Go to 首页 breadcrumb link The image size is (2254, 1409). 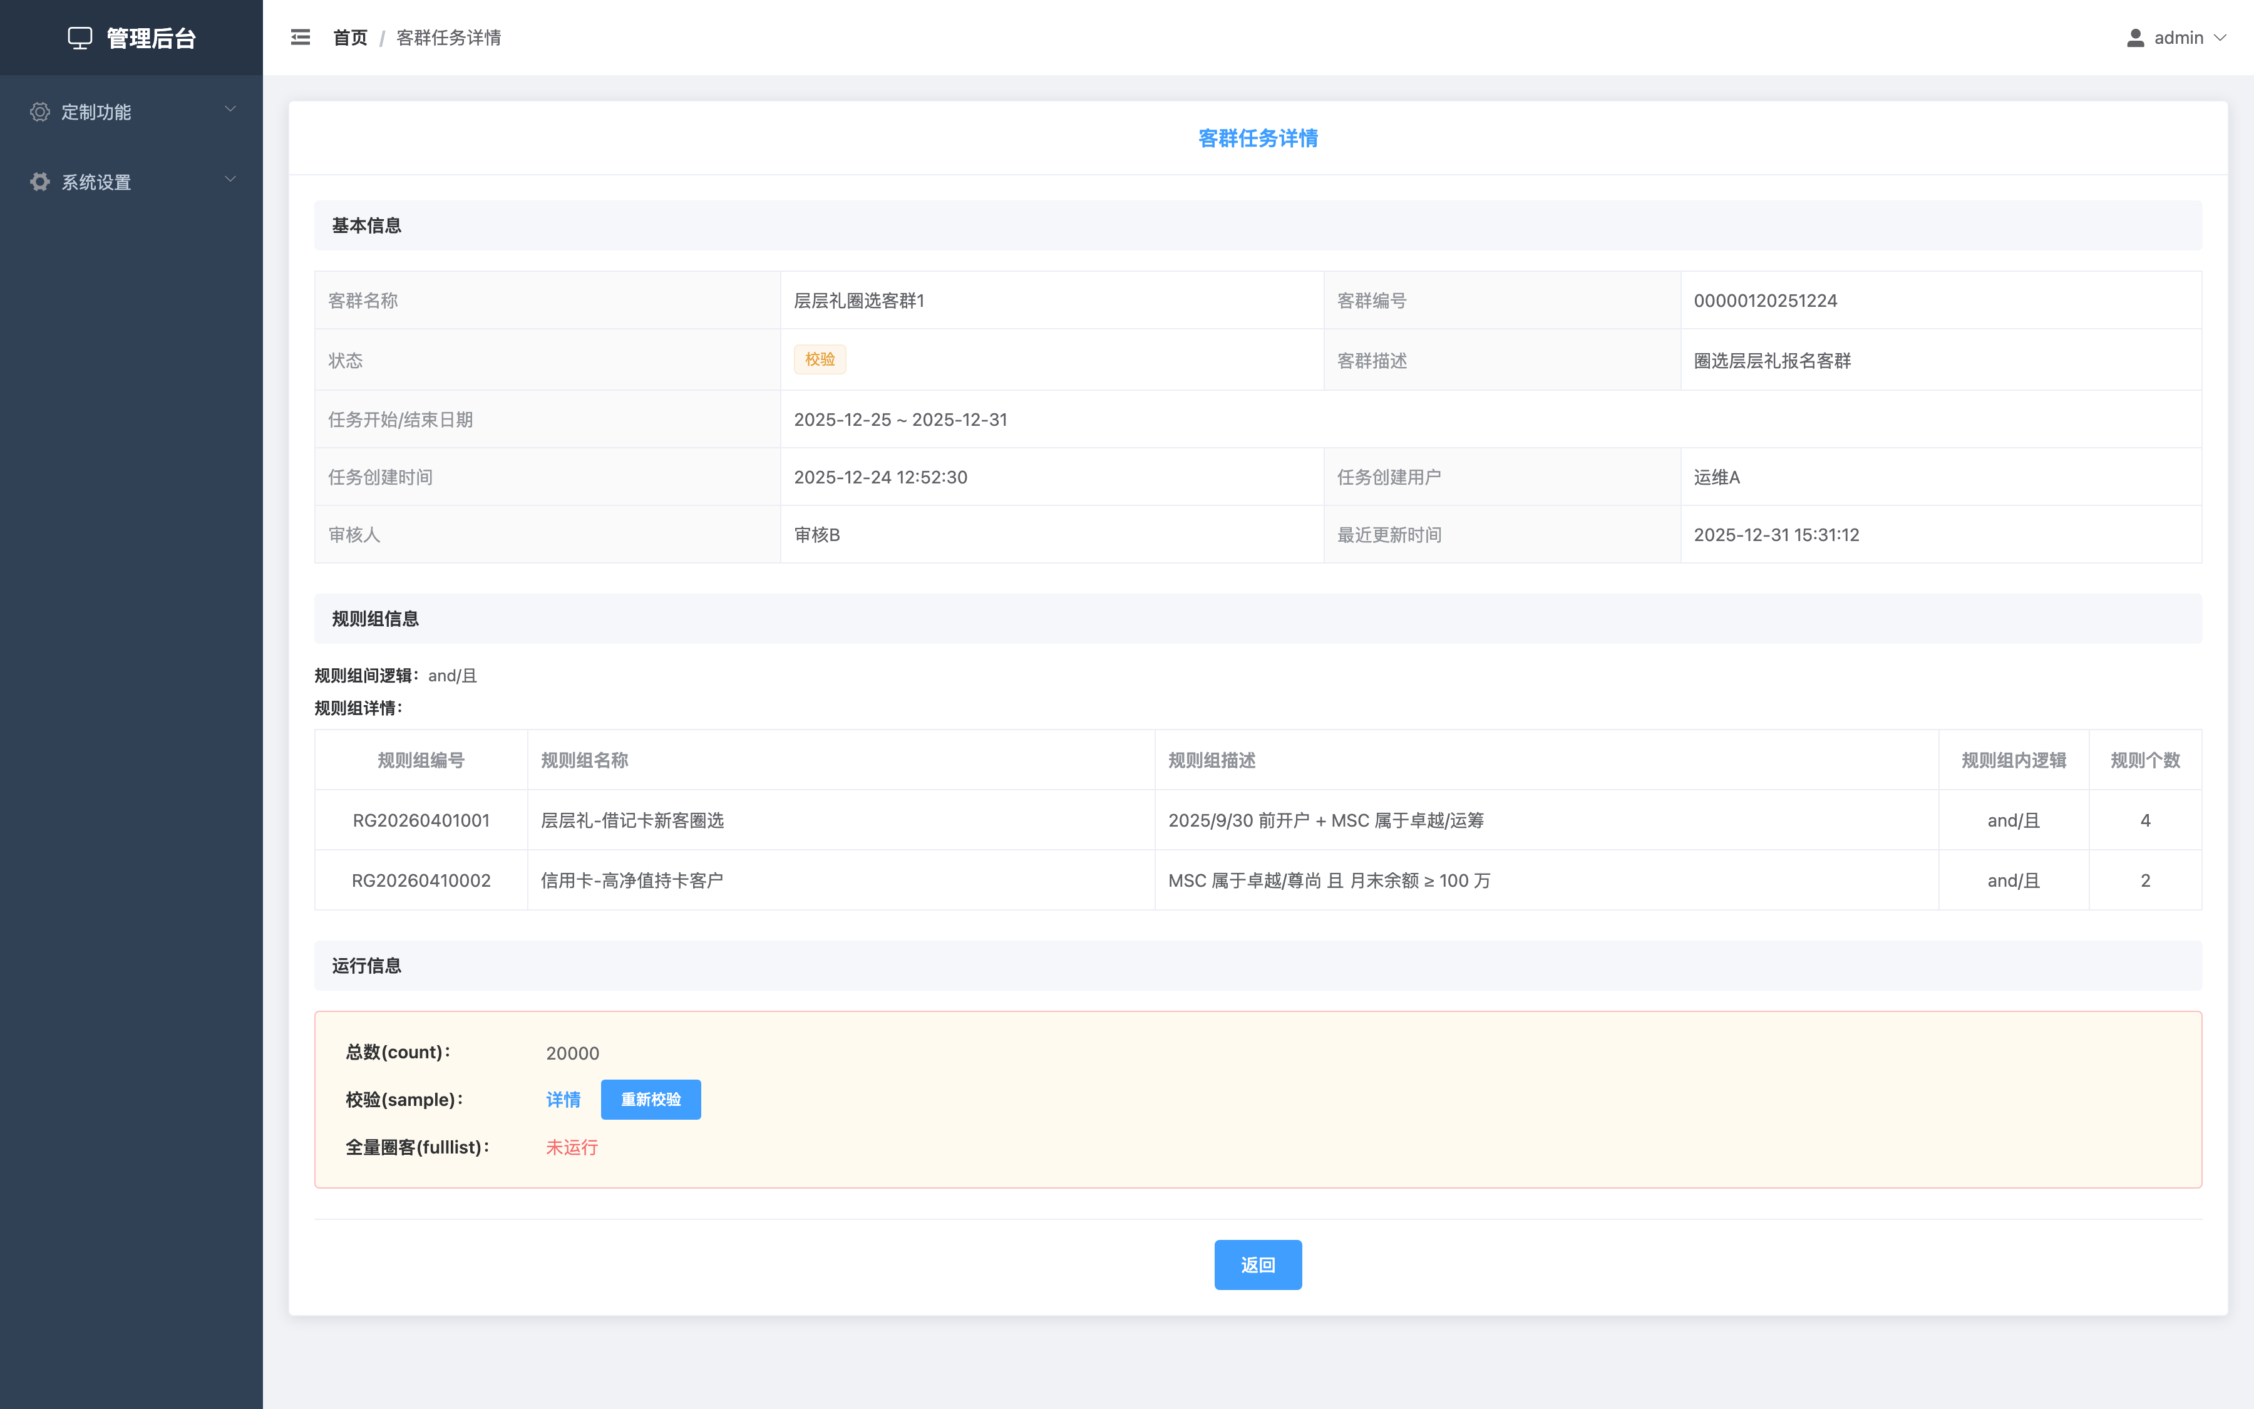click(350, 38)
